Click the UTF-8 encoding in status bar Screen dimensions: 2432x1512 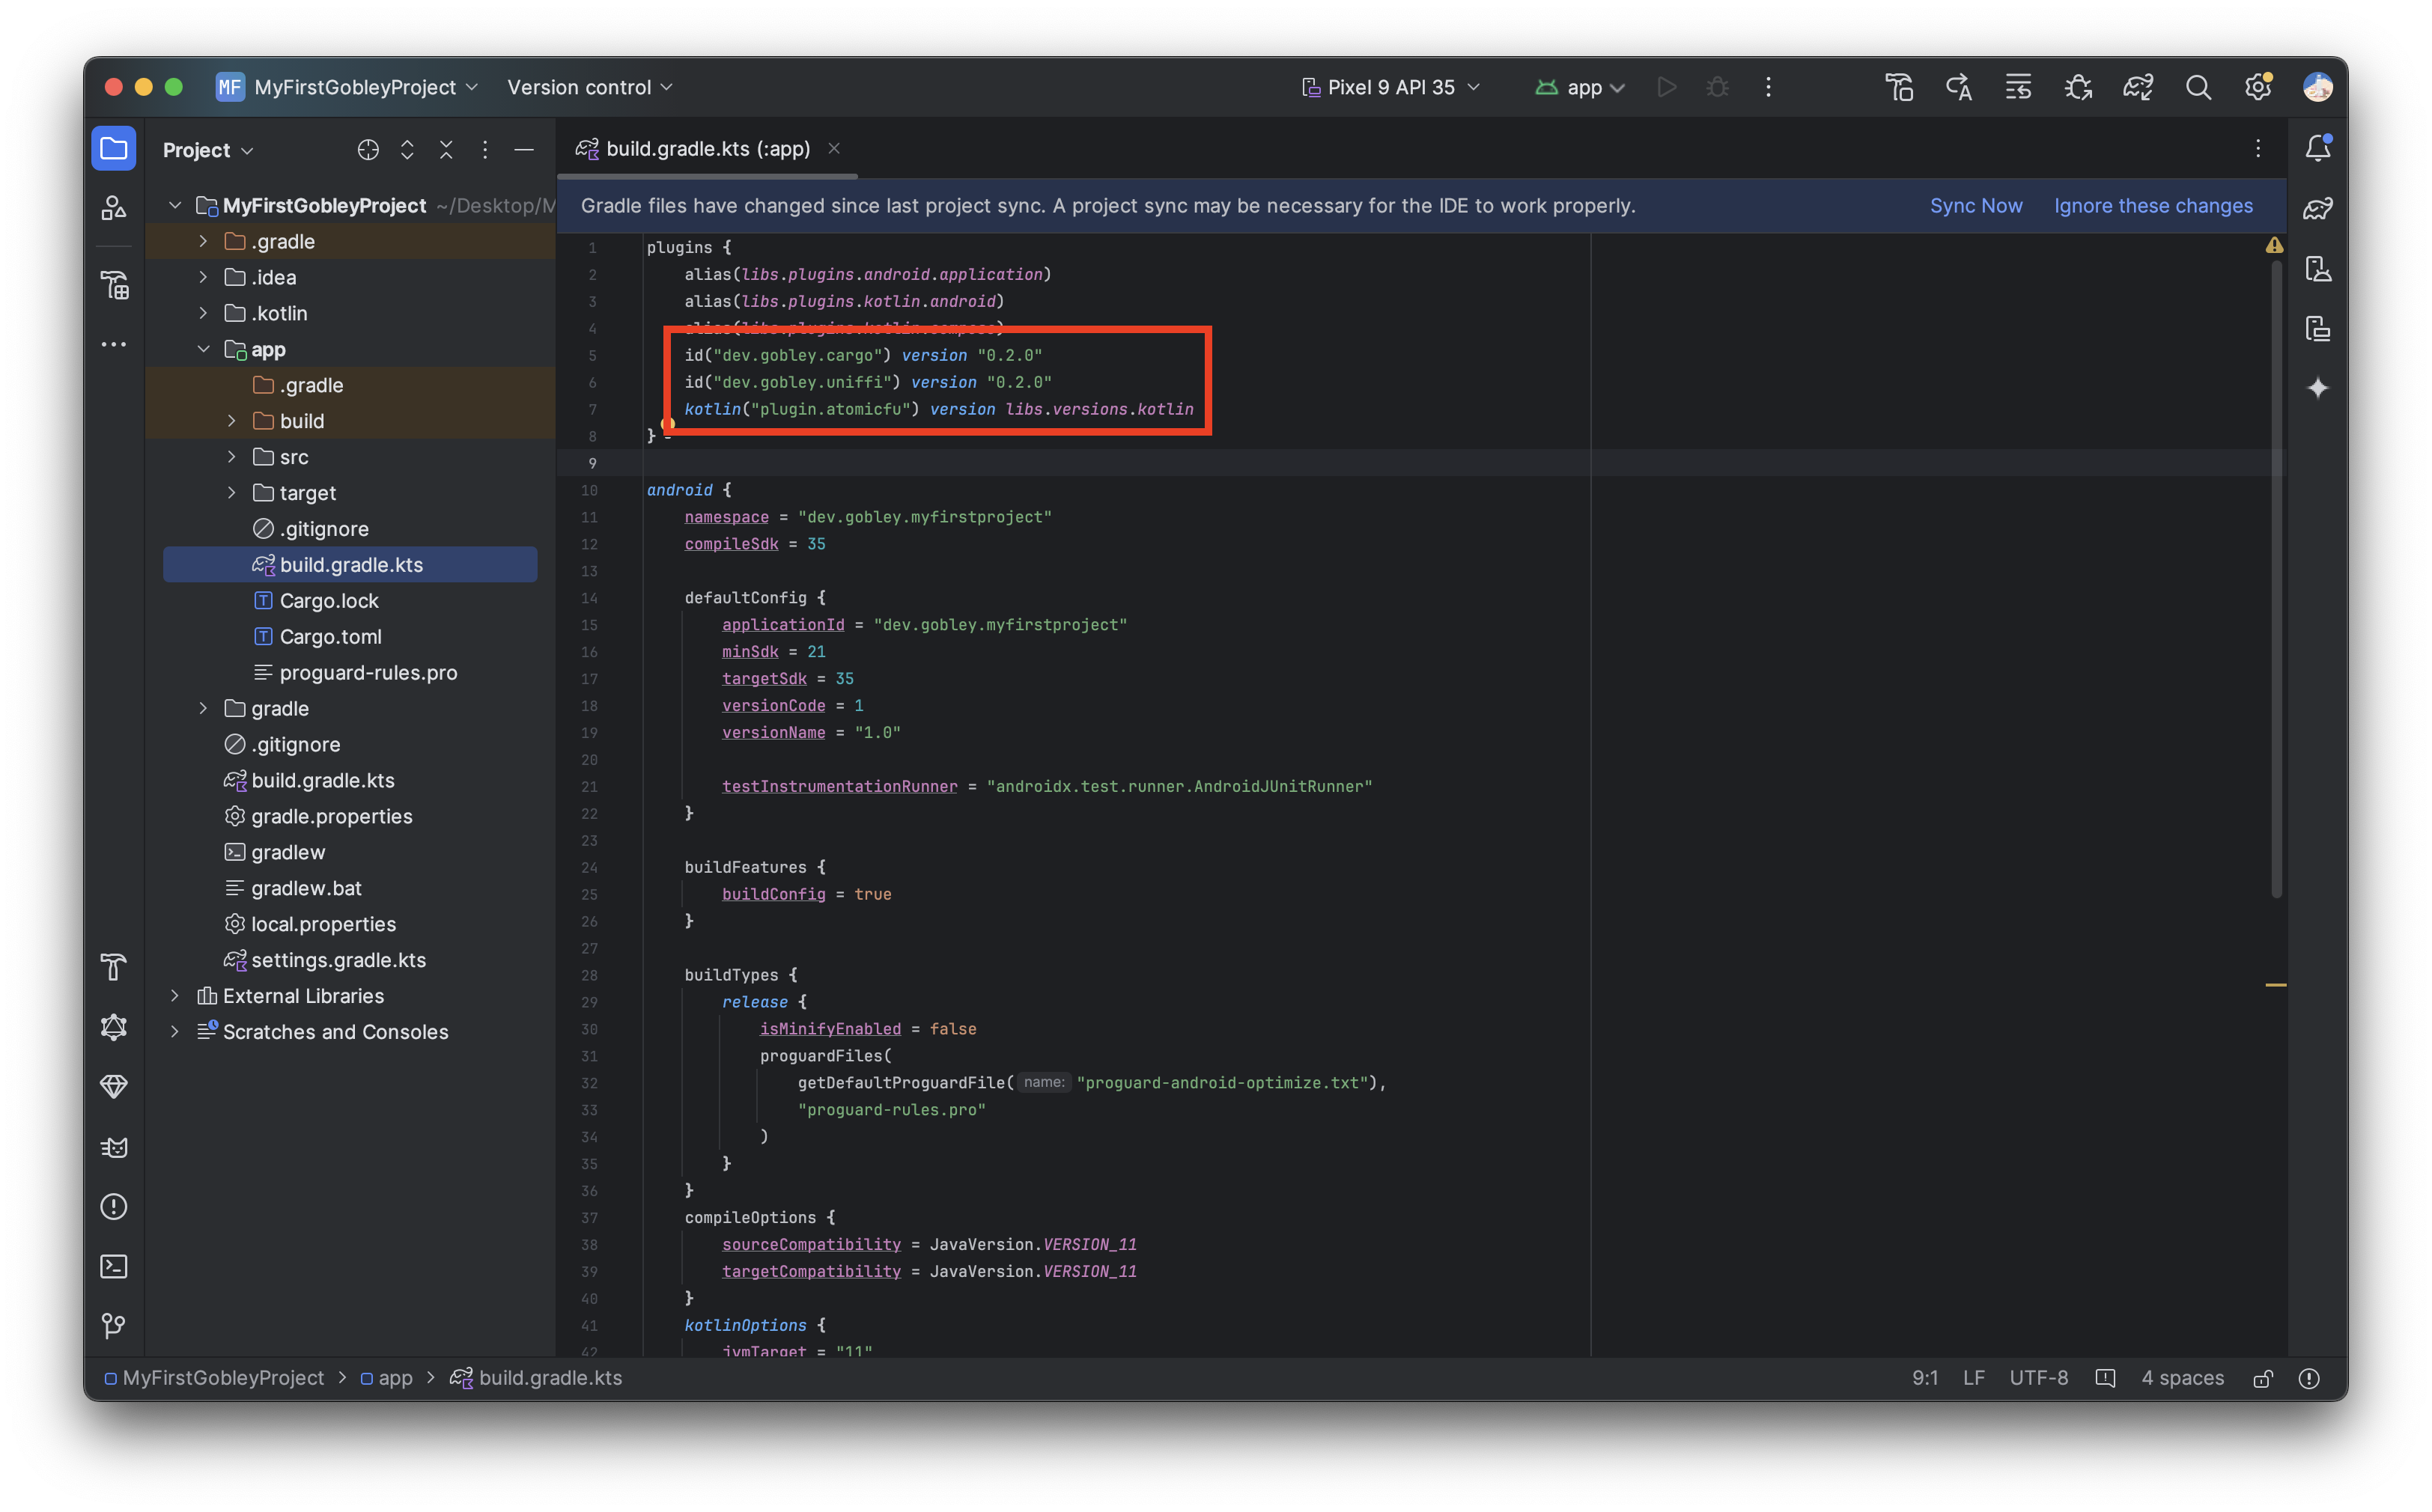point(2038,1379)
